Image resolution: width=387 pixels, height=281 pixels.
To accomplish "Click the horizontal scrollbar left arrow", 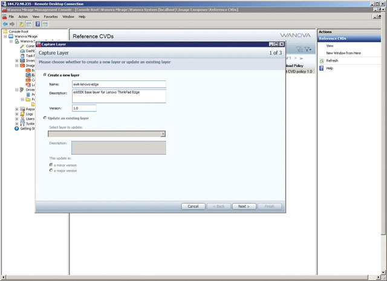I will (x=3, y=277).
